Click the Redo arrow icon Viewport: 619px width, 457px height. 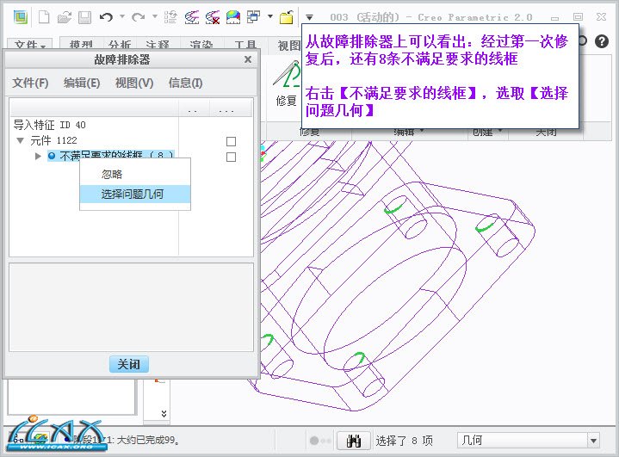[x=138, y=16]
